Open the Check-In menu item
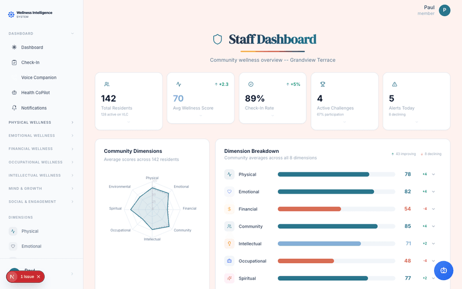 pos(41,62)
